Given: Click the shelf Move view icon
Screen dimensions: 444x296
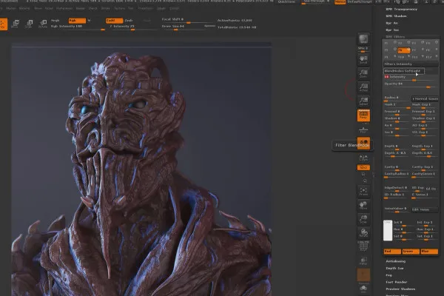Looking at the screenshot, I should coord(363,206).
